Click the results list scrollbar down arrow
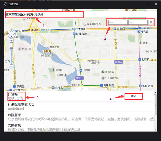This screenshot has height=141, width=161. coord(155,130)
